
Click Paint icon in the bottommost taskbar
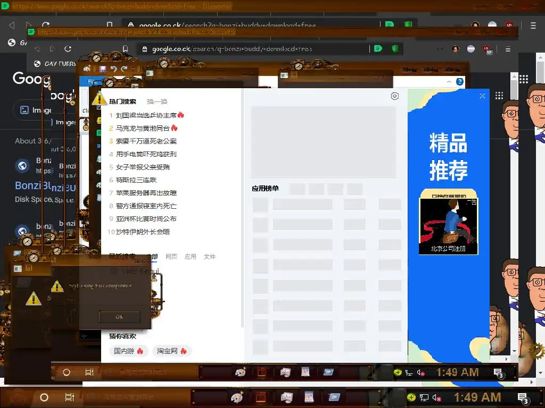click(x=237, y=397)
